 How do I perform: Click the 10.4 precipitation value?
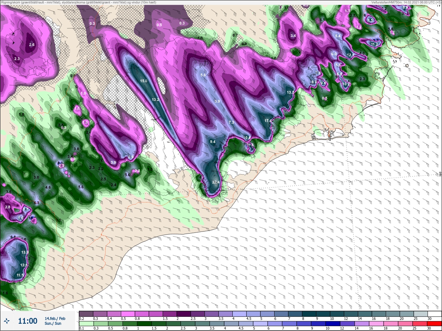click(247, 138)
